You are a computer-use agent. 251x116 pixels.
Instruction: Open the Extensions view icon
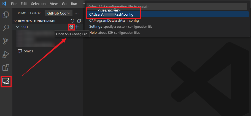6,67
